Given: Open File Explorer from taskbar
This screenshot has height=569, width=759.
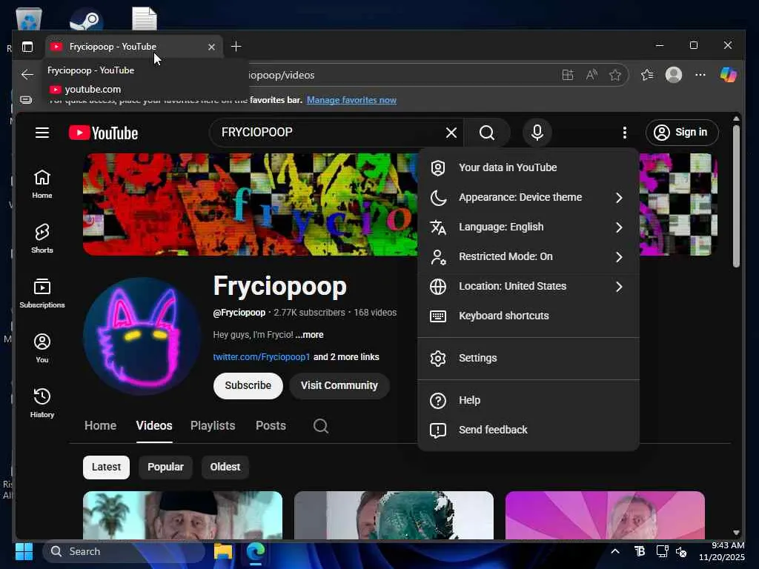Looking at the screenshot, I should click(x=223, y=551).
